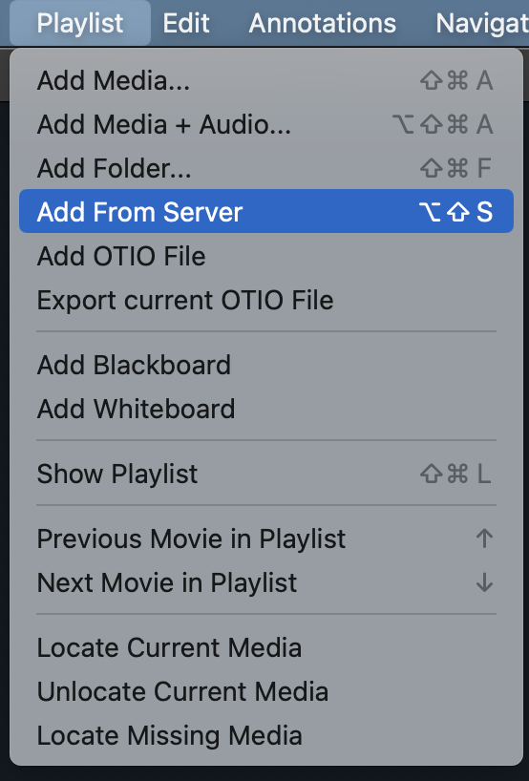This screenshot has width=529, height=781.
Task: Open the Edit menu
Action: tap(186, 23)
